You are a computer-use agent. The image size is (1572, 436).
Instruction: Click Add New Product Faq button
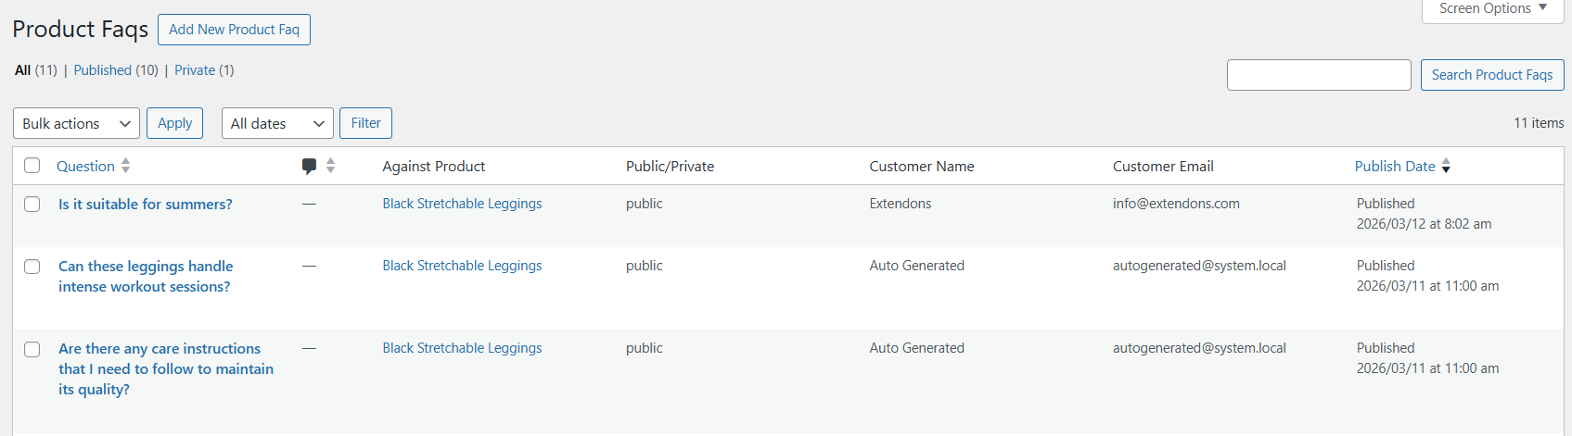click(234, 30)
